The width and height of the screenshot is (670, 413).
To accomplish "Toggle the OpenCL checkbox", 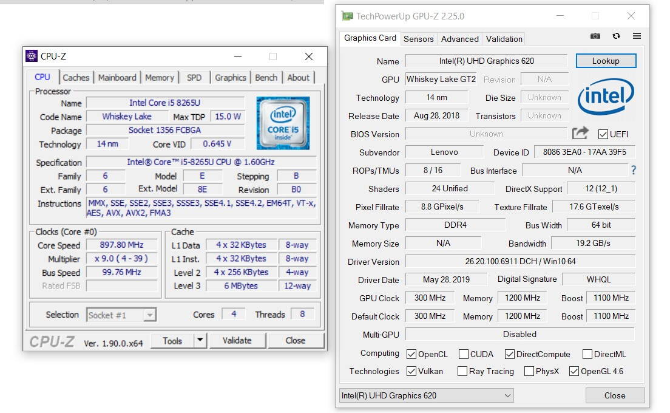I will coord(411,354).
